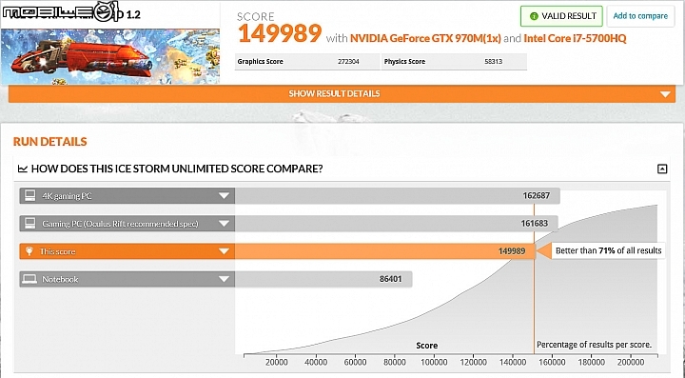685x378 pixels.
Task: Click the 100000 axis label on the chart
Action: tap(434, 362)
